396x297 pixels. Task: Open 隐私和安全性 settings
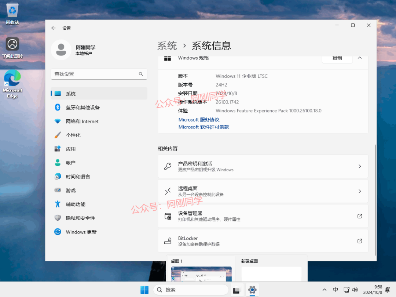[x=99, y=218]
